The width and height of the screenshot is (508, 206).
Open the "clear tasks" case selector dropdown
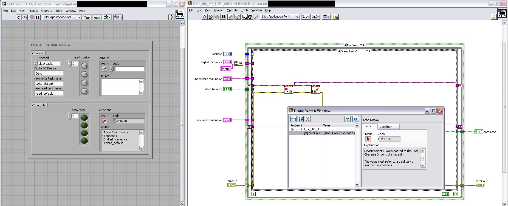[x=367, y=51]
